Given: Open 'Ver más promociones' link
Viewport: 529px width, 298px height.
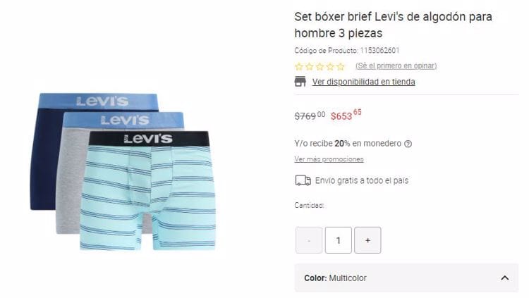Looking at the screenshot, I should pos(329,159).
